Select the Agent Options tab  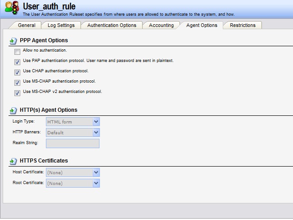(x=202, y=25)
